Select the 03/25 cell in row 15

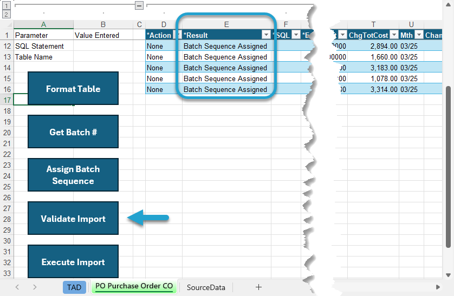click(x=411, y=78)
